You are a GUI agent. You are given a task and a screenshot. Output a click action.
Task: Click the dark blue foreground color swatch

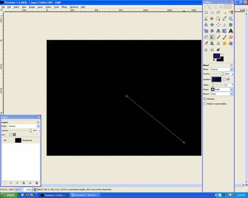click(216, 56)
